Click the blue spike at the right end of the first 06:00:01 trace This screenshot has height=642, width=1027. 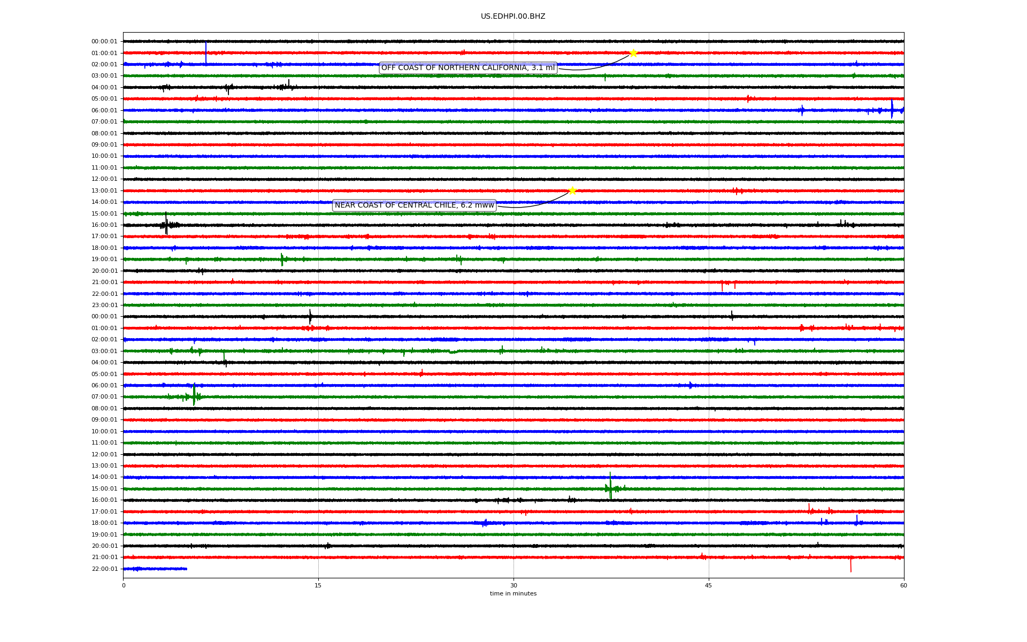892,109
